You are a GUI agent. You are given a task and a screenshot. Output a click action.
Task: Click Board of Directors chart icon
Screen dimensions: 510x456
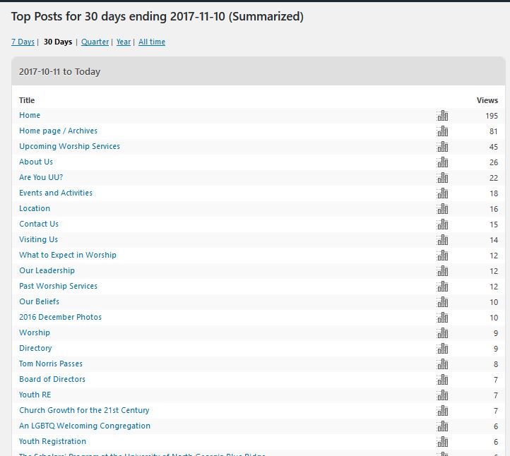[x=442, y=380]
